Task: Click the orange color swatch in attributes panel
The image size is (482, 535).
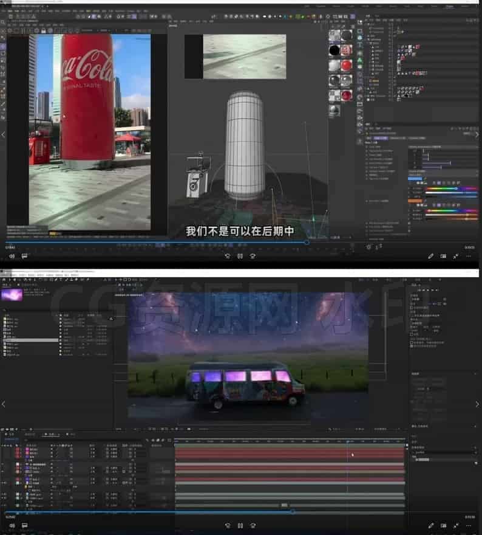Action: 415,201
